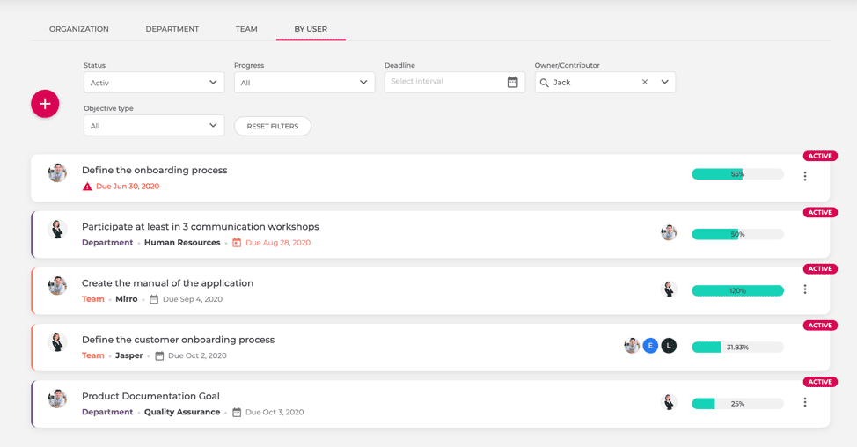Screen dimensions: 857x447
Task: Click the Due Oct 3, 2020 text
Action: (275, 413)
